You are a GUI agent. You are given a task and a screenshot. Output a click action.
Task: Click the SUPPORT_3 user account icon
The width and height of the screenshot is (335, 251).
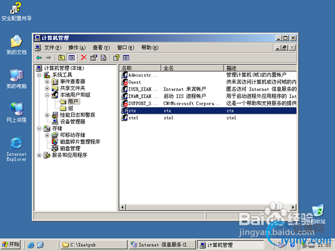coord(125,103)
